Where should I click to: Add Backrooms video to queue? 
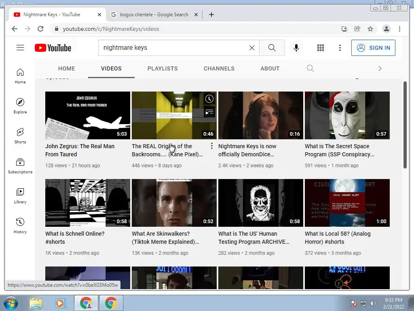(209, 113)
